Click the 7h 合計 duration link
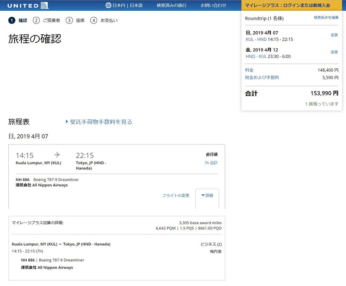 (x=211, y=163)
